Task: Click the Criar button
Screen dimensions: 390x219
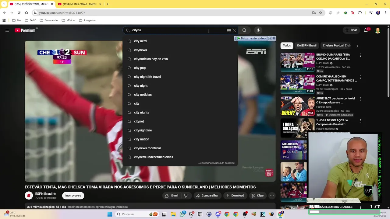Action: coord(351,30)
